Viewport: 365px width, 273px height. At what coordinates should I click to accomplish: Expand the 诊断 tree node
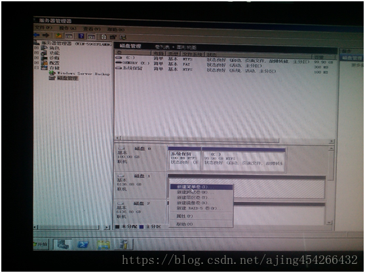(x=37, y=57)
